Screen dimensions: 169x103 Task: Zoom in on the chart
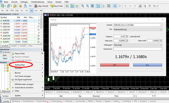click(x=83, y=6)
